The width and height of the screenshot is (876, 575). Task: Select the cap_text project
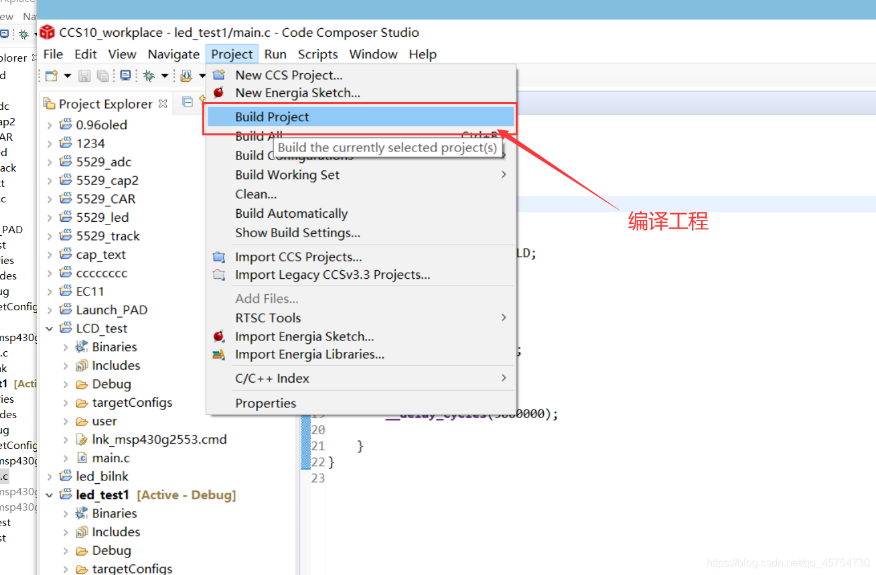pos(101,255)
